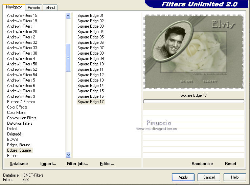Screen dimensions: 250x185
Task: Select Edges, Square category
Action: point(19,150)
